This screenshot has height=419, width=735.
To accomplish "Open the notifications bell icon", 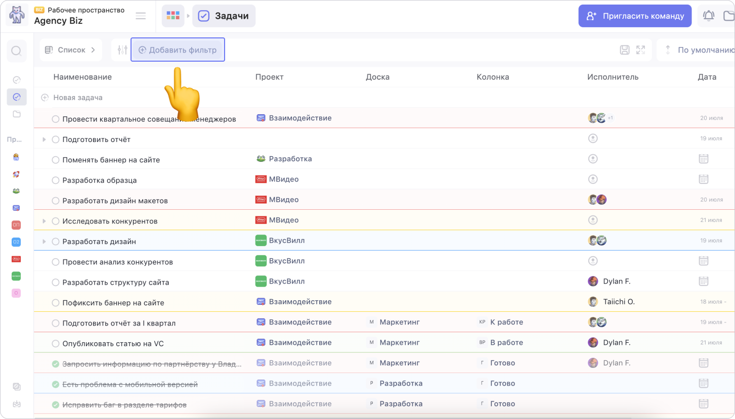I will click(709, 16).
